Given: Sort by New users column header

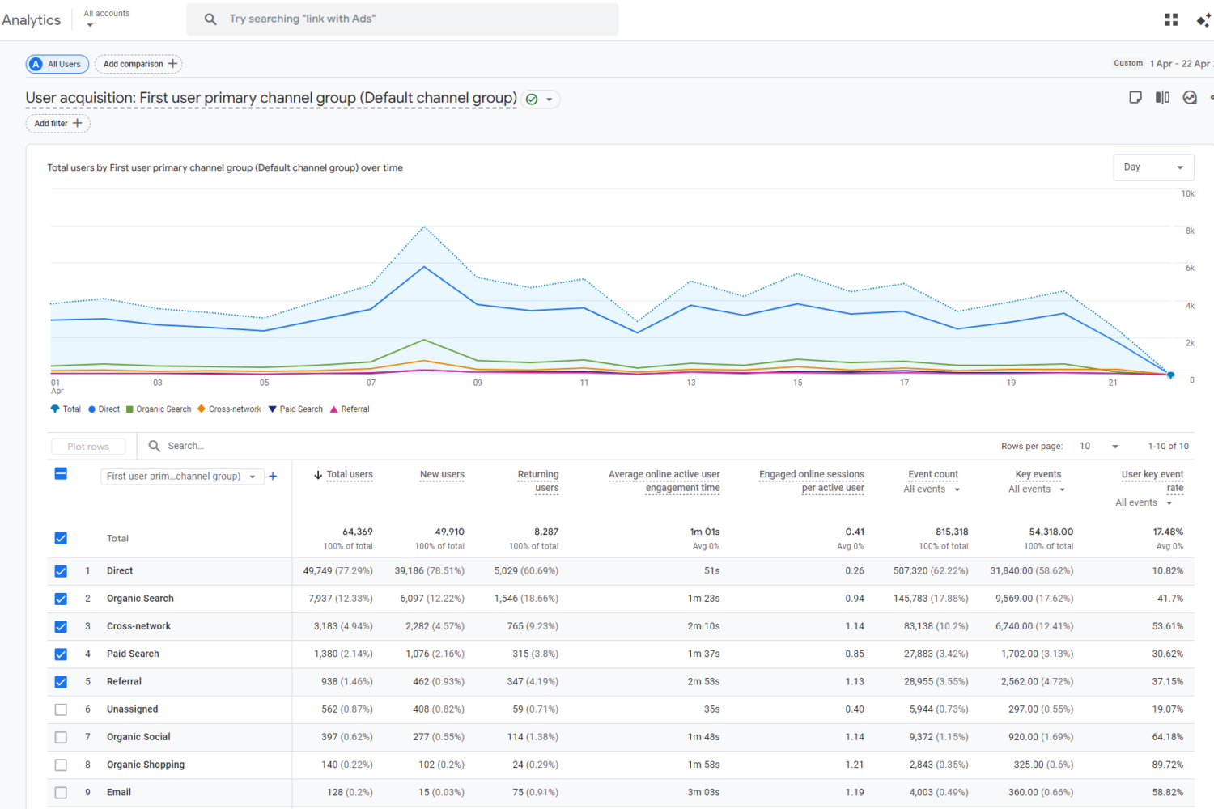Looking at the screenshot, I should pos(442,475).
